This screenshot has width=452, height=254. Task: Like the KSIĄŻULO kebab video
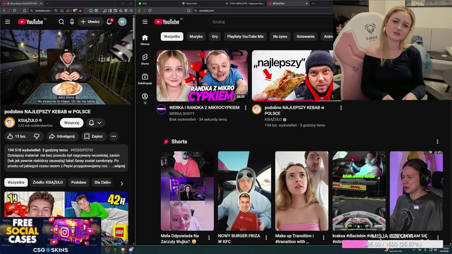tap(16, 136)
